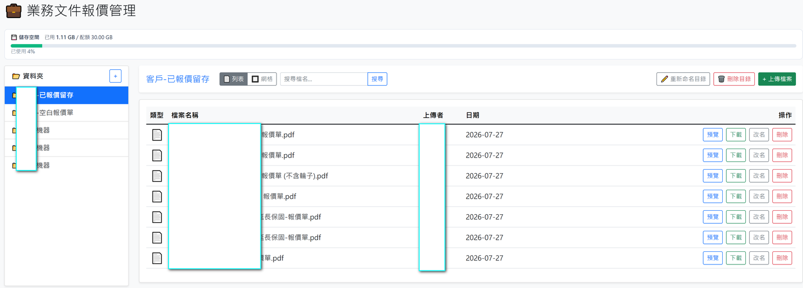Viewport: 803px width, 288px height.
Task: Rename 報價單 (不含輪子).pdf with 改名
Action: [759, 176]
